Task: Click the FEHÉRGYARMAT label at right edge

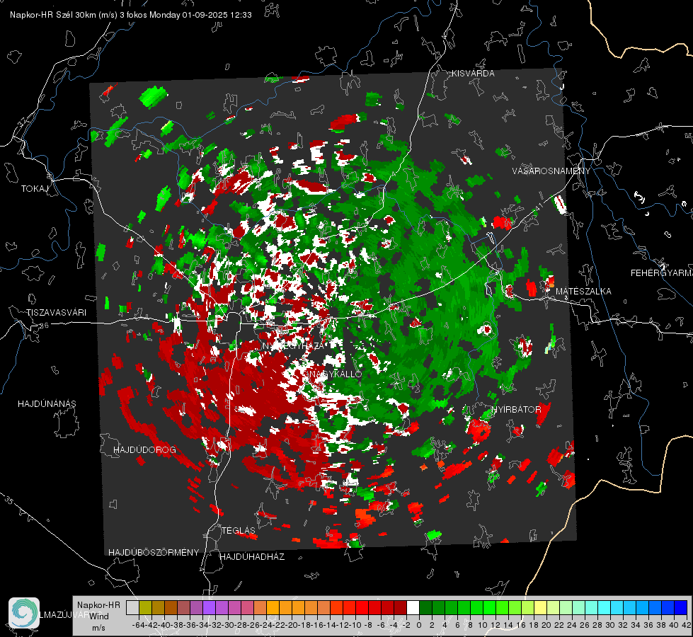Action: (x=662, y=273)
